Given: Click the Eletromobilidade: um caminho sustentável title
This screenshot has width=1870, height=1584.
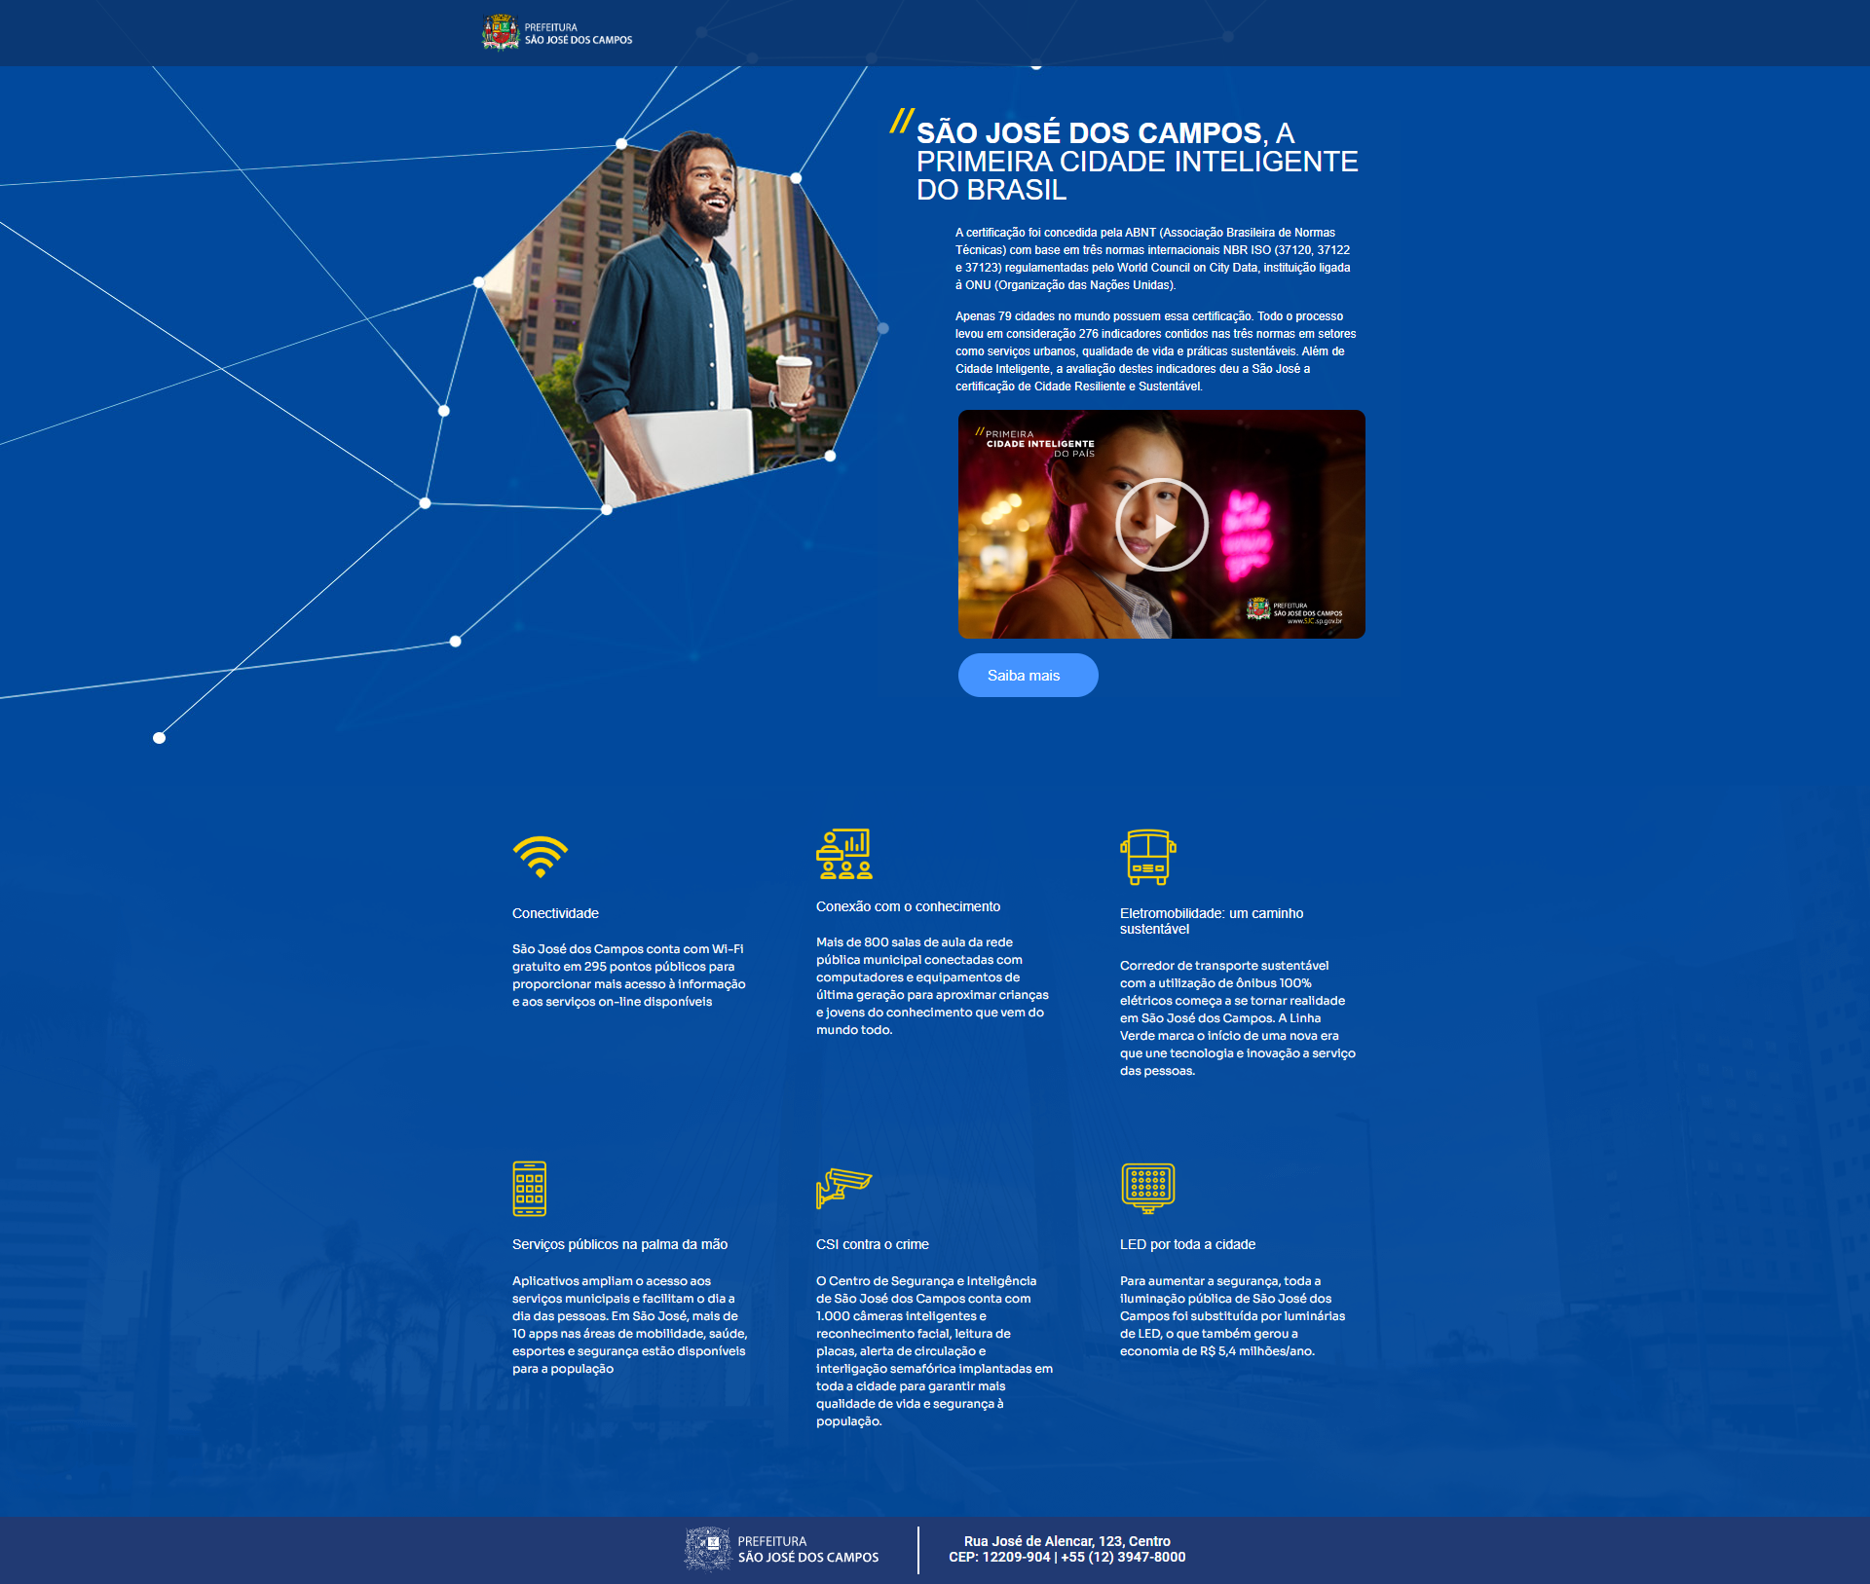Looking at the screenshot, I should point(1212,921).
